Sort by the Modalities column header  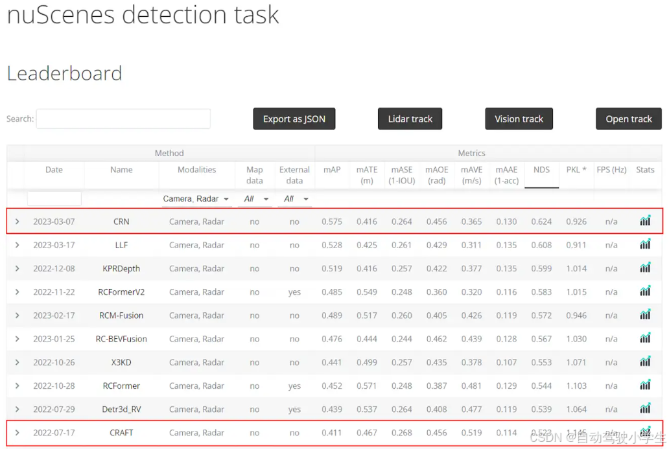196,170
